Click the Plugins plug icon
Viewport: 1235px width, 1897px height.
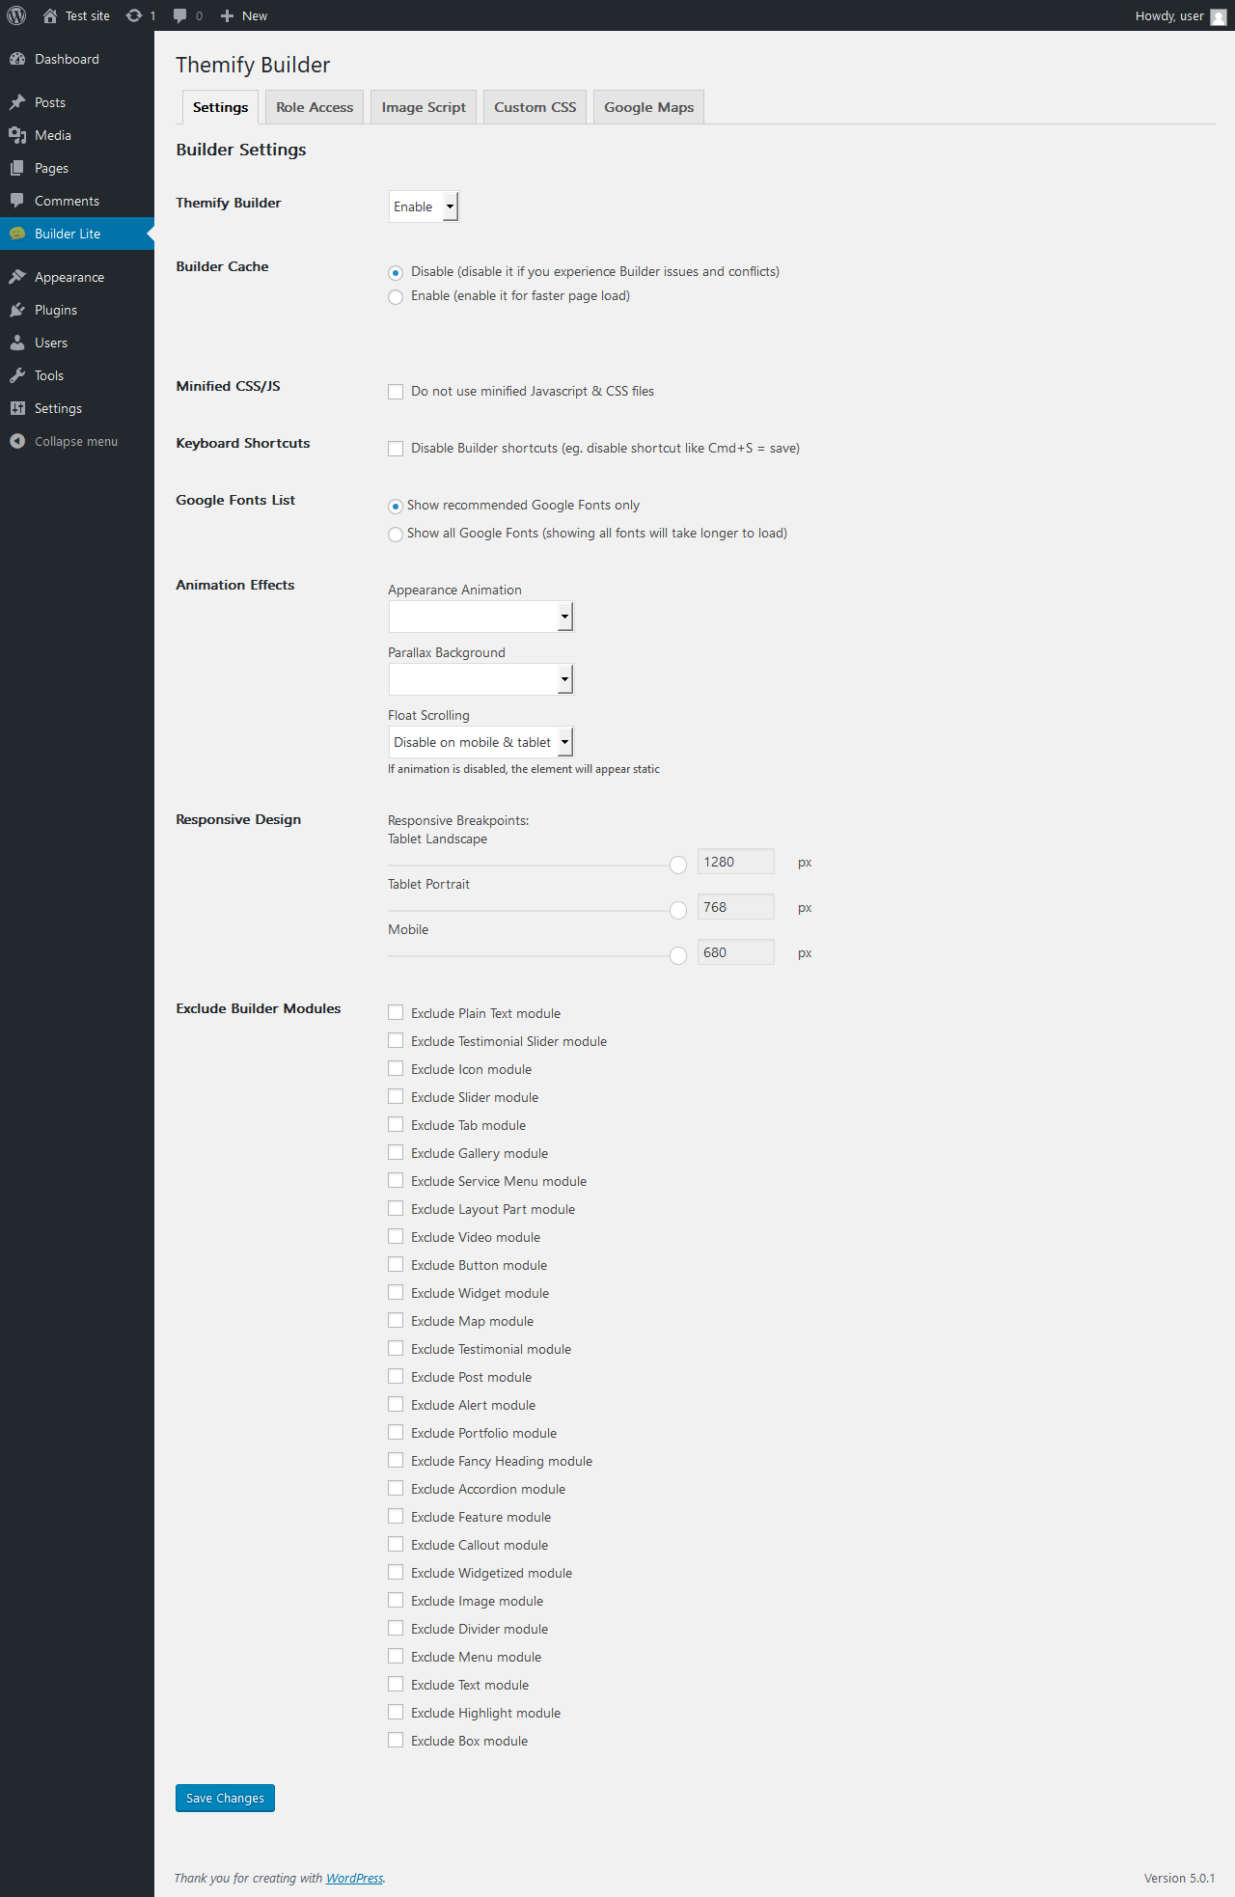(17, 310)
